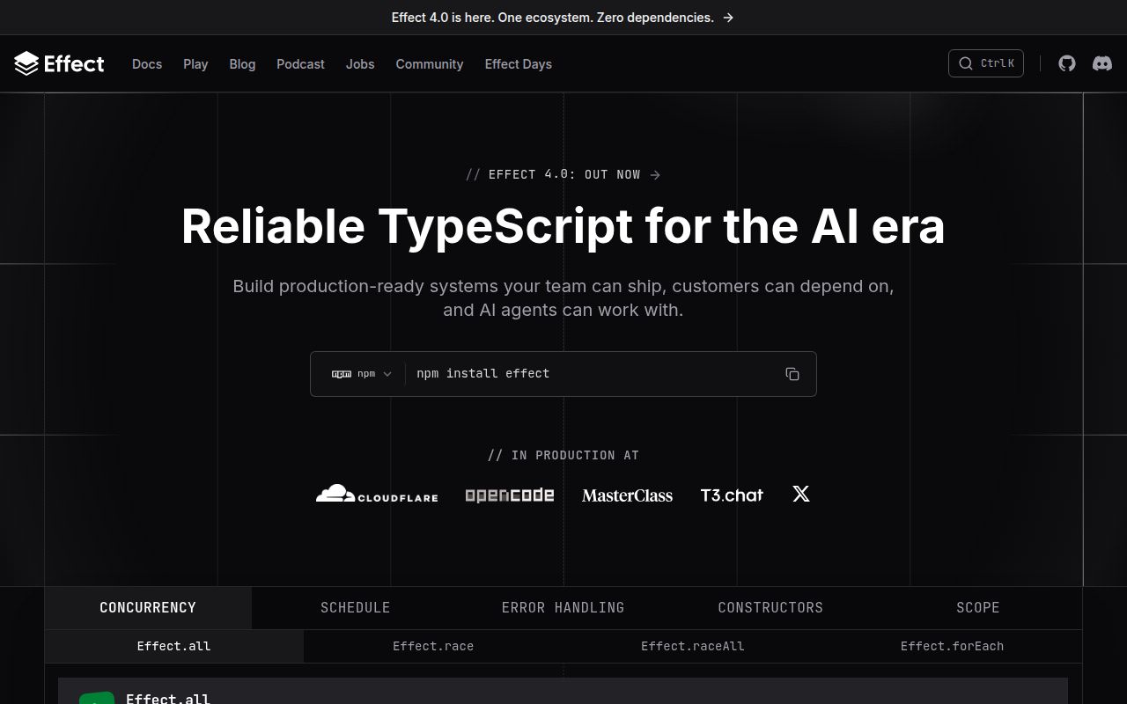
Task: Open the Jobs page
Action: pos(360,64)
